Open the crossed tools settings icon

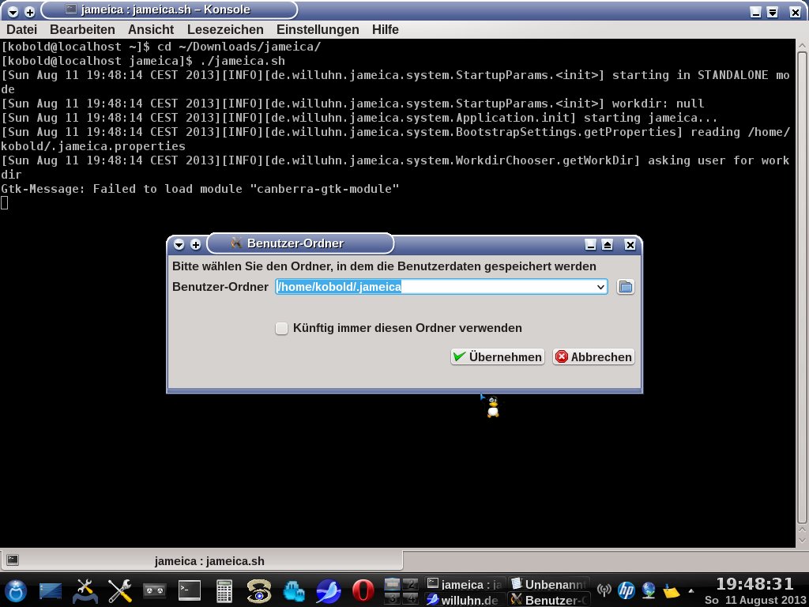coord(120,591)
